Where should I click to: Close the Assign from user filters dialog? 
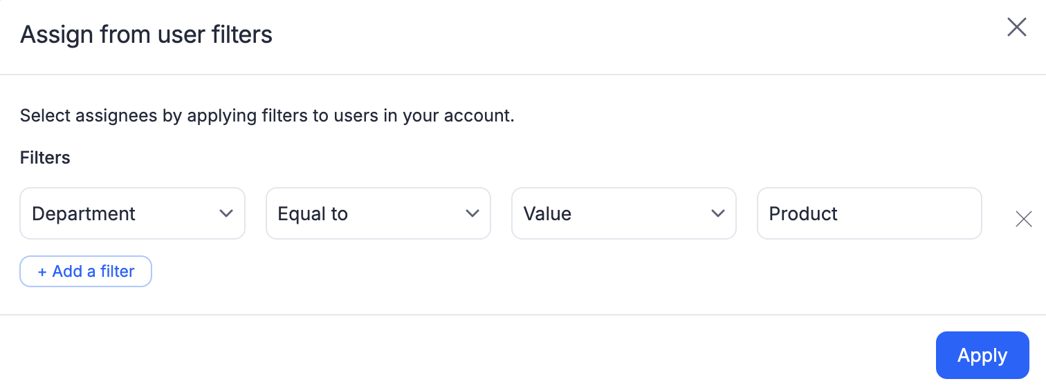click(x=1016, y=28)
